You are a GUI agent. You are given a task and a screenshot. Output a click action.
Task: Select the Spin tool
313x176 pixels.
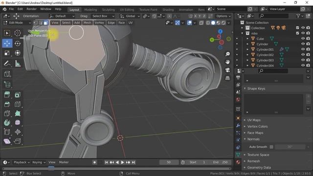7,123
